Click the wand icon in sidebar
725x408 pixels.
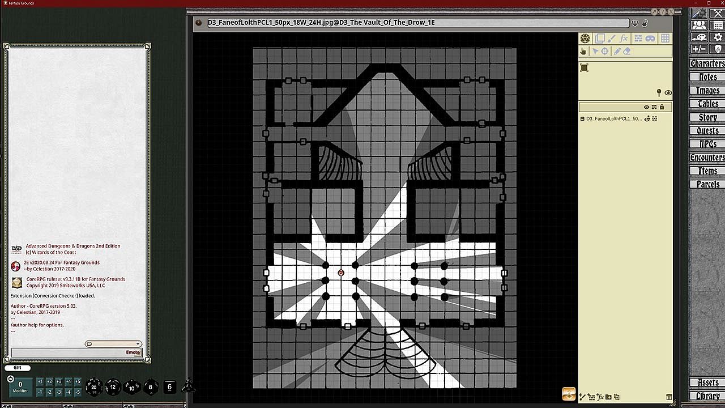(x=700, y=14)
